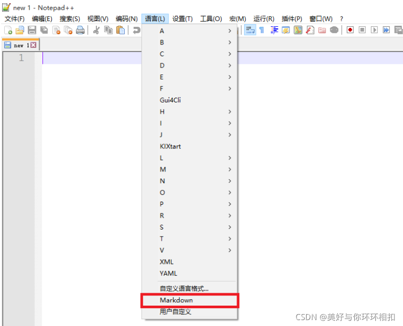Expand the S languages submenu
Screen dimensions: 403x326
coord(189,227)
